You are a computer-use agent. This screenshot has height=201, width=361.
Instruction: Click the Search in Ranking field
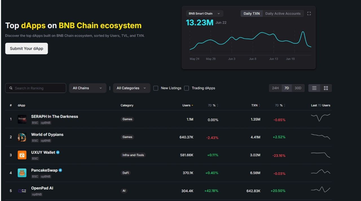(x=36, y=88)
